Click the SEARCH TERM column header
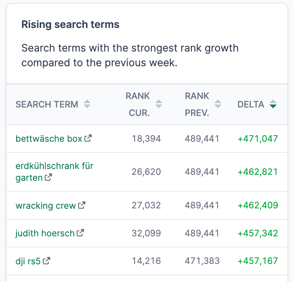The width and height of the screenshot is (294, 282). 47,104
